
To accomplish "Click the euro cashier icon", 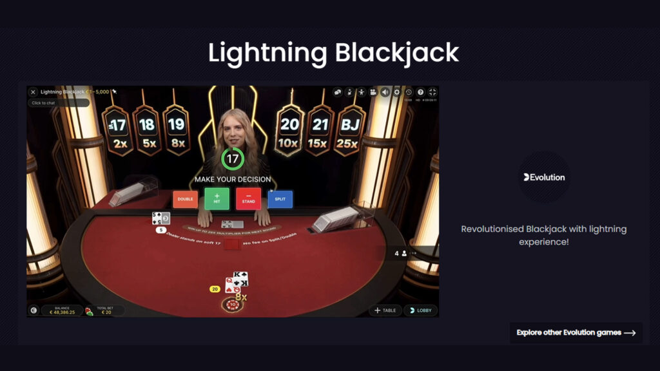I will click(x=34, y=310).
